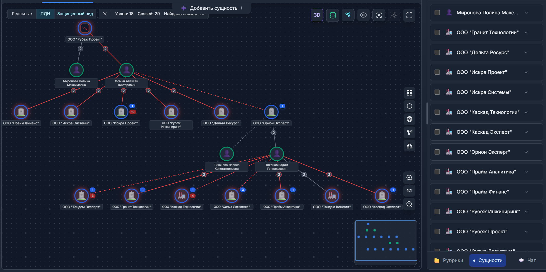Enter fullscreen mode for the graph

click(409, 15)
